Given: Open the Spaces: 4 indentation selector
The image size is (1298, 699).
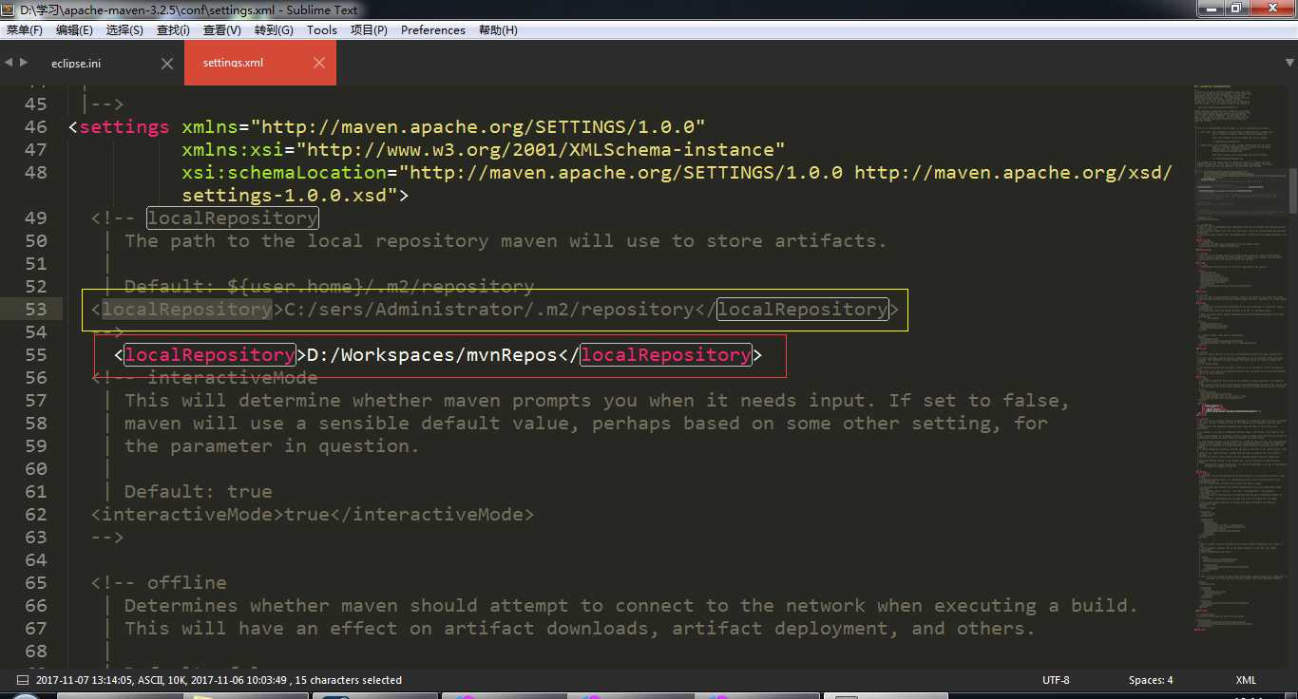Looking at the screenshot, I should click(x=1151, y=680).
